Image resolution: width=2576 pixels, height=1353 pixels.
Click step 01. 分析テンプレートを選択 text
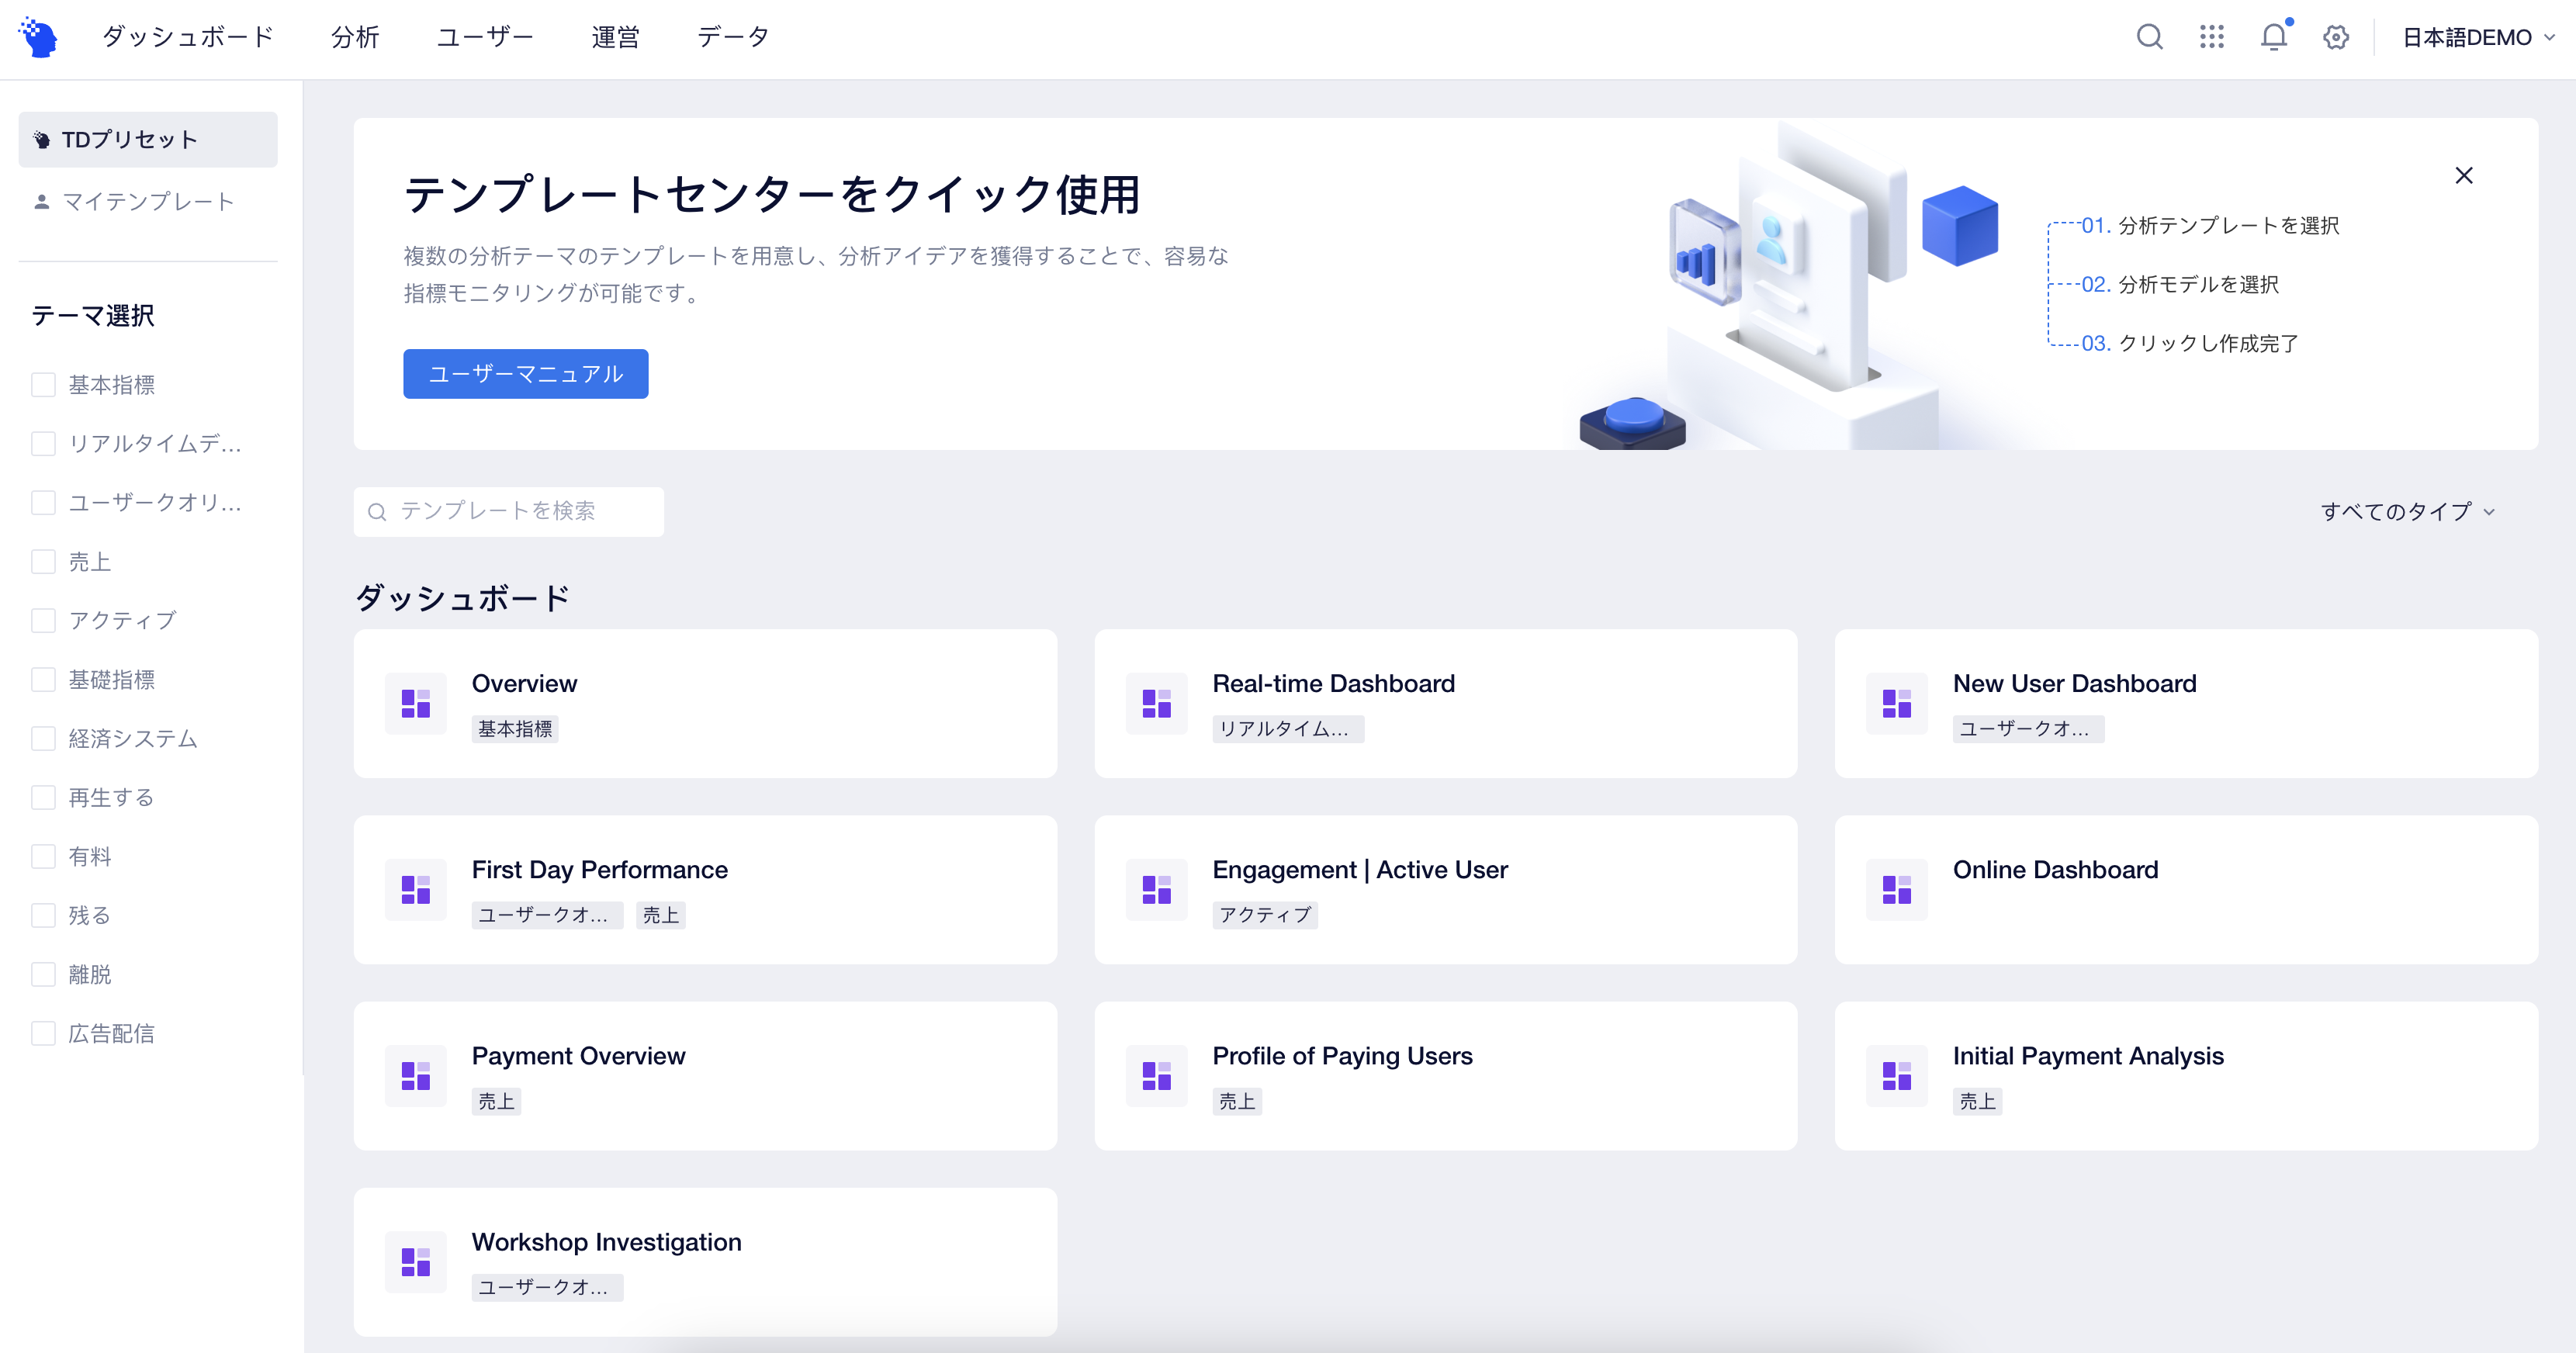tap(2210, 226)
